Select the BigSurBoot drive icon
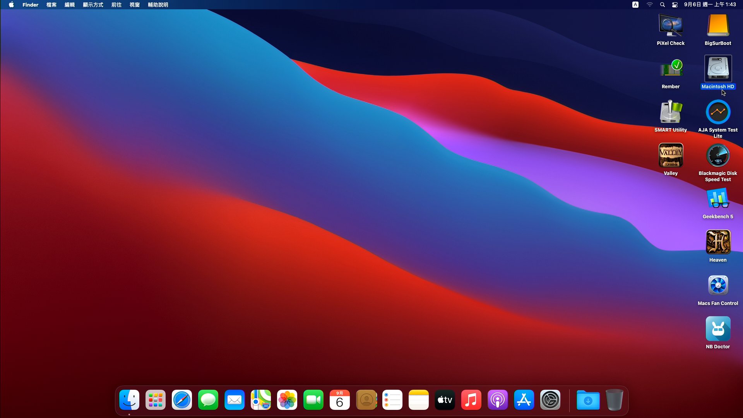Screen dimensions: 743x418 (718, 26)
